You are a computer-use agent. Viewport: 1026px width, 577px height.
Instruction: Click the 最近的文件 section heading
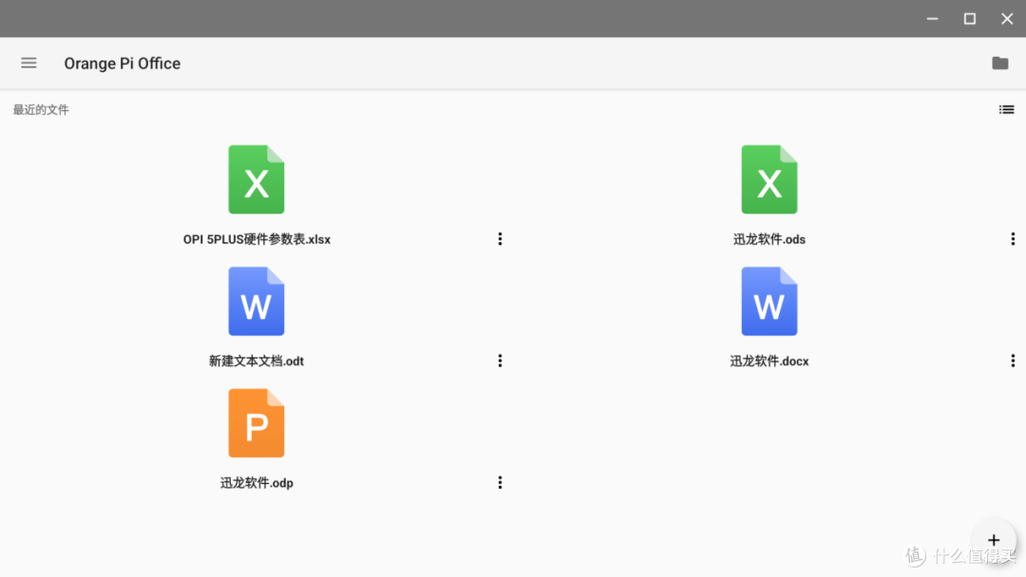[x=41, y=110]
